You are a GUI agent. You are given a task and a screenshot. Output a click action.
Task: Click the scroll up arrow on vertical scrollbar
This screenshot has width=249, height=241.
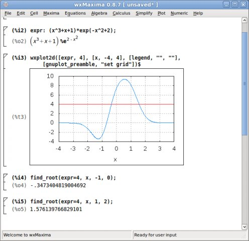(x=244, y=20)
